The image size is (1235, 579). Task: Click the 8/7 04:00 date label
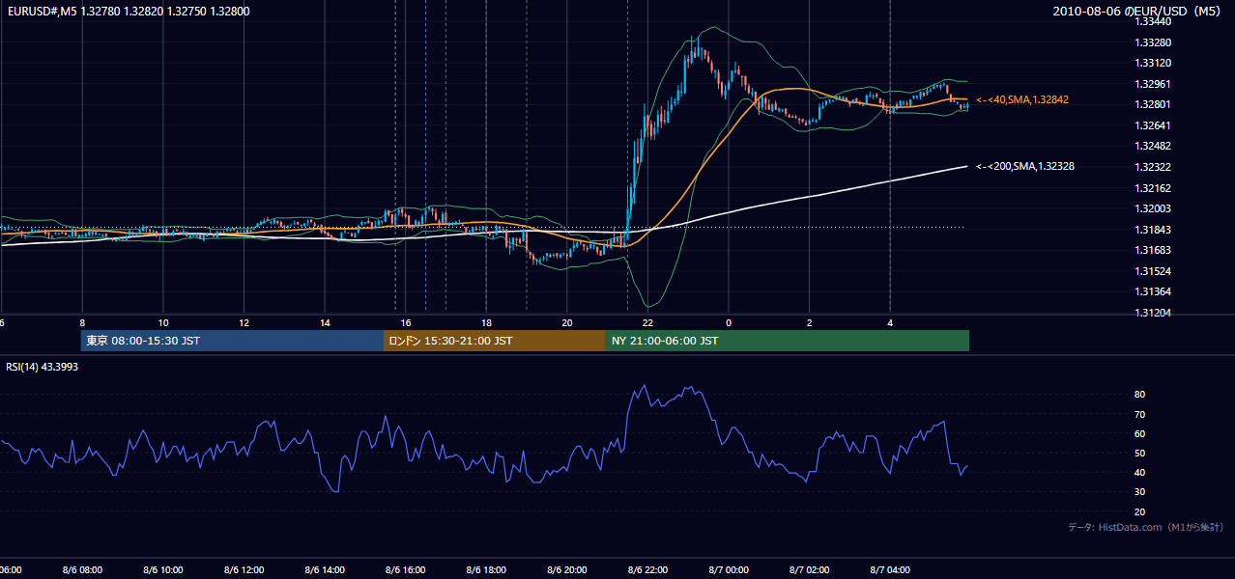pos(890,570)
